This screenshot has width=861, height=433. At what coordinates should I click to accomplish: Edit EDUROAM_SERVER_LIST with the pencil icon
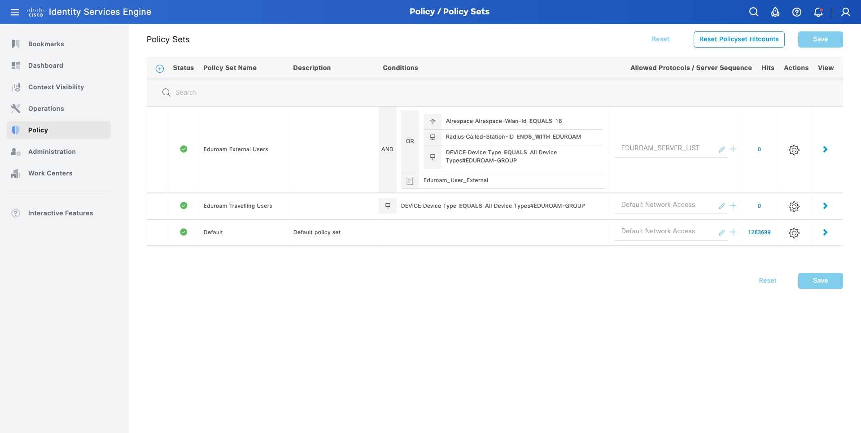pyautogui.click(x=721, y=149)
